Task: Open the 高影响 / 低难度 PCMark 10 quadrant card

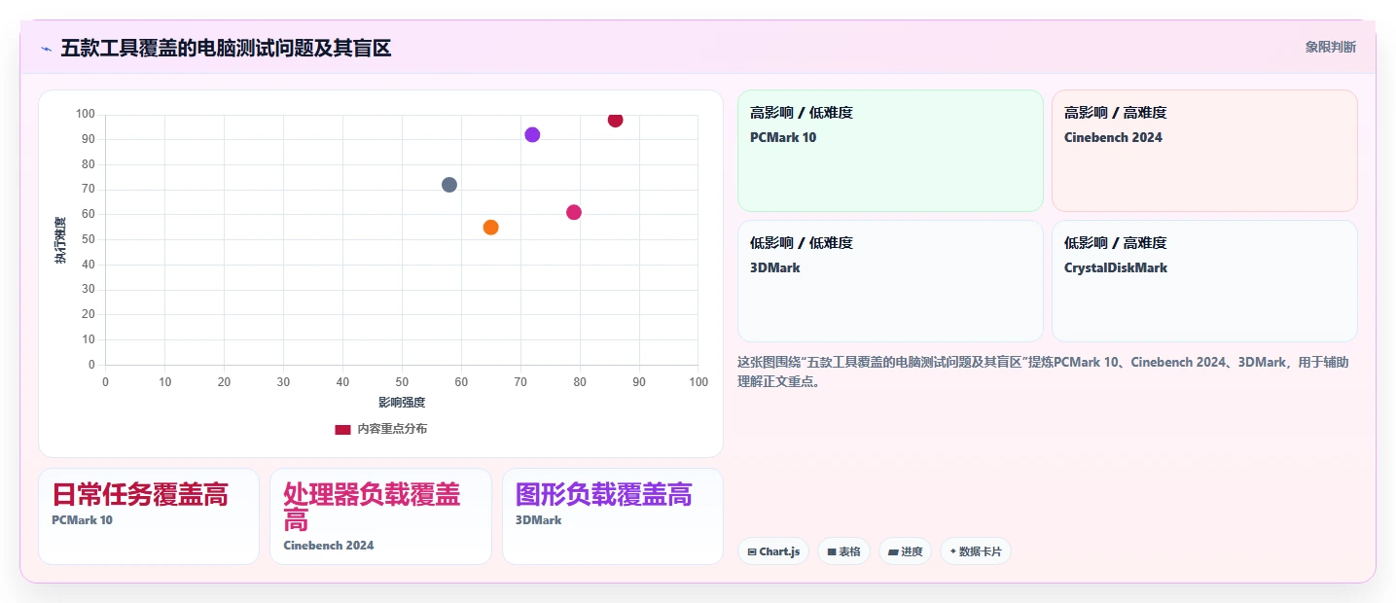Action: point(890,151)
